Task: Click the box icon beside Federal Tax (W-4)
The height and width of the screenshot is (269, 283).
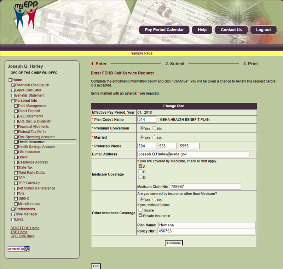Action: pyautogui.click(x=16, y=132)
